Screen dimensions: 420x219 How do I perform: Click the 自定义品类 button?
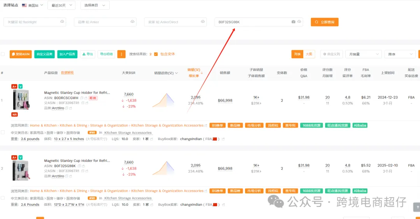click(x=44, y=54)
